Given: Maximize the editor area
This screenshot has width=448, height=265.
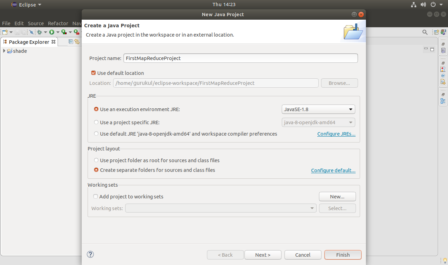Looking at the screenshot, I should point(432,49).
